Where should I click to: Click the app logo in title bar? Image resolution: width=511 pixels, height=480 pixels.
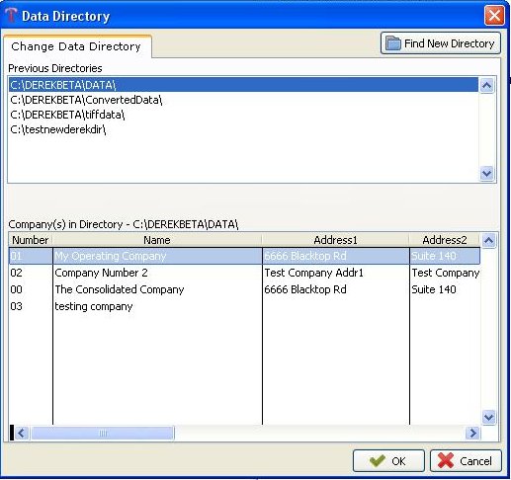pos(11,15)
